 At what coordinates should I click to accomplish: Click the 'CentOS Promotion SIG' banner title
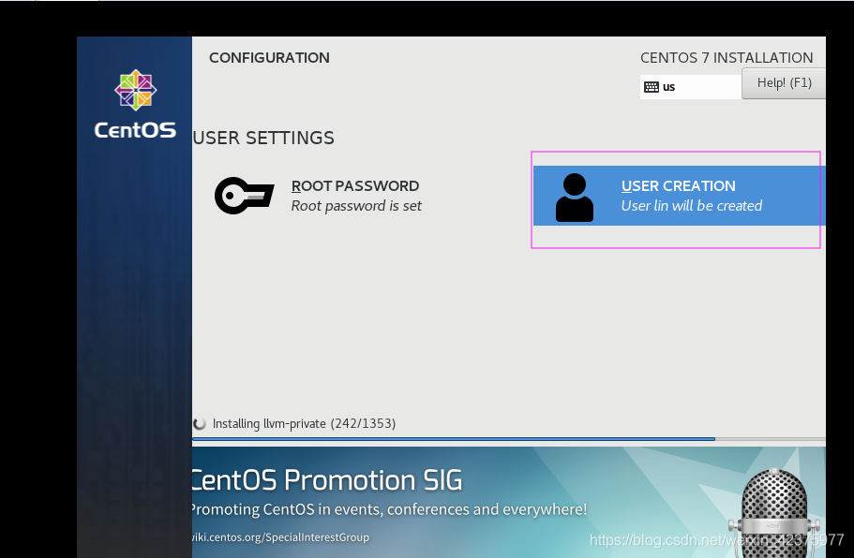tap(327, 480)
